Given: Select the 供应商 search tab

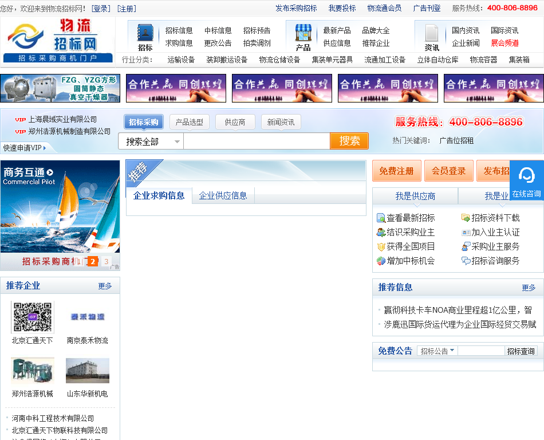Looking at the screenshot, I should tap(235, 122).
